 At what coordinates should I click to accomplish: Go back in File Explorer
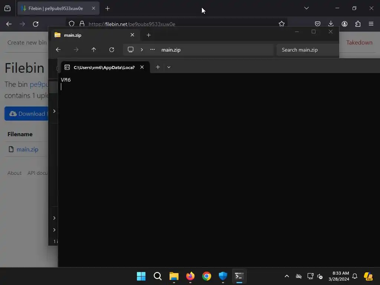[58, 50]
